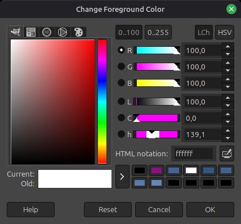This screenshot has width=241, height=224.
Task: Switch color model to HSV
Action: (x=225, y=32)
